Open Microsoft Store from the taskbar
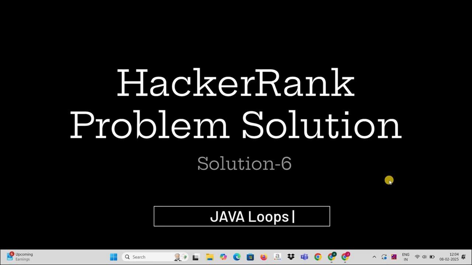 coord(250,257)
